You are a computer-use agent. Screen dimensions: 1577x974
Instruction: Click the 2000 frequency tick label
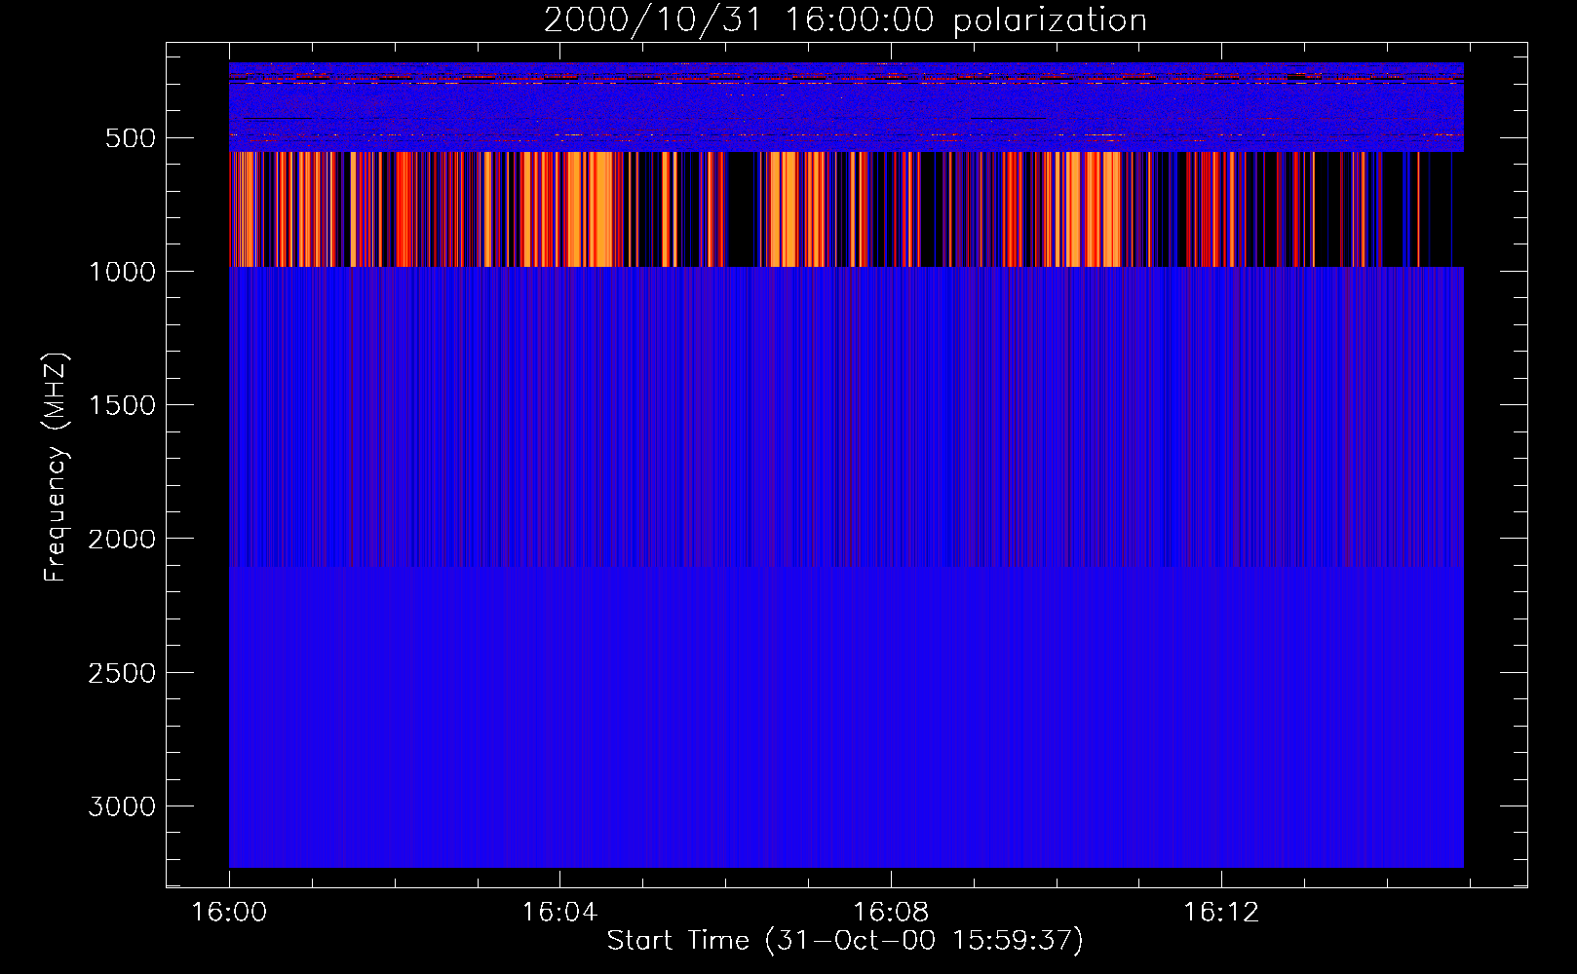[122, 540]
